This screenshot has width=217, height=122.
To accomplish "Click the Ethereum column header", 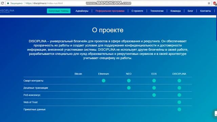I will 103,74.
